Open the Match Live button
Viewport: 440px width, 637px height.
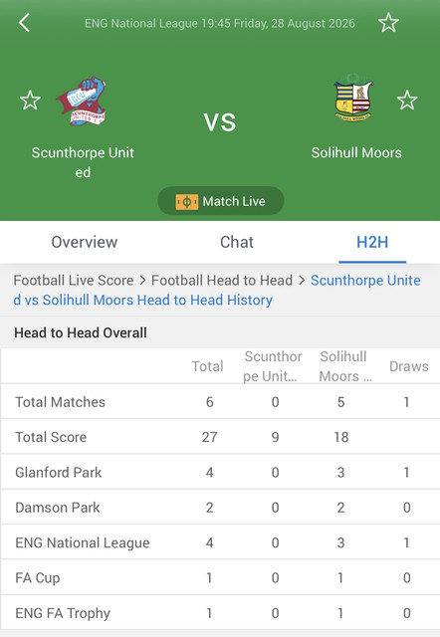pos(221,201)
